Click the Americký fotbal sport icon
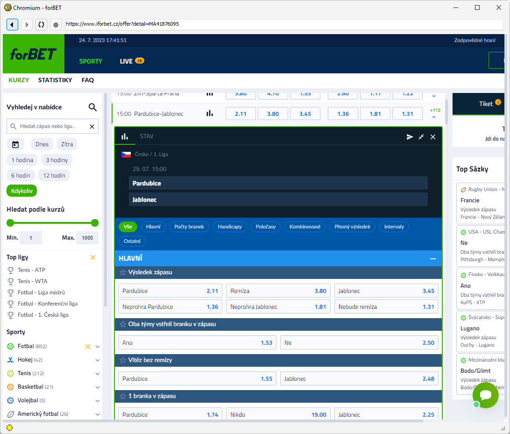 (x=10, y=414)
